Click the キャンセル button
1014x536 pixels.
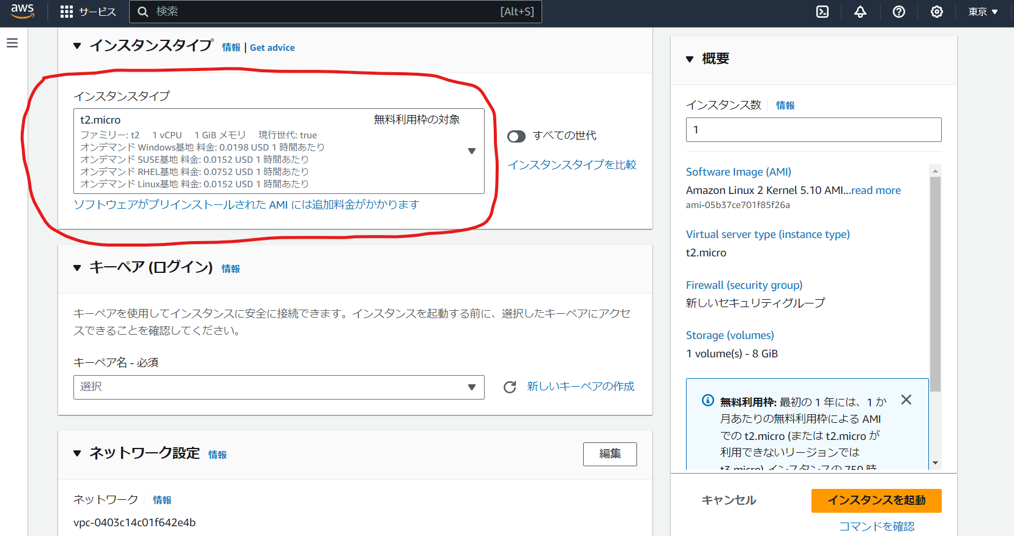coord(729,501)
